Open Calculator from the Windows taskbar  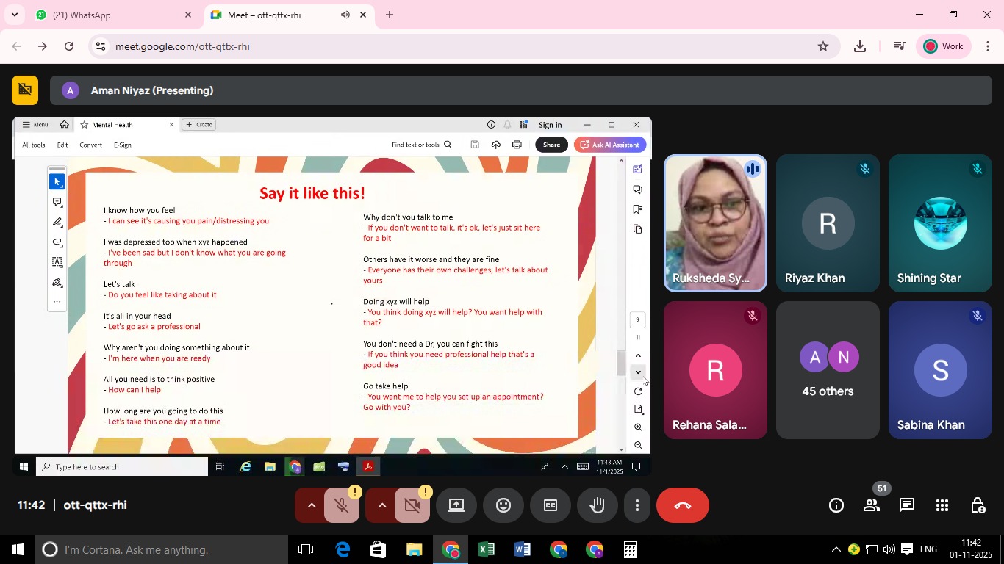630,549
